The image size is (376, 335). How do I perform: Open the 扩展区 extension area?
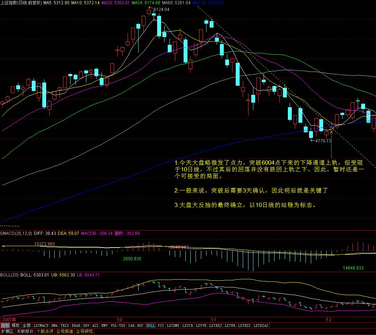click(7, 331)
